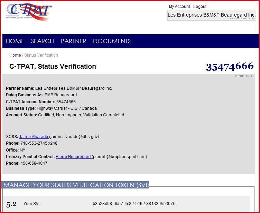Viewport: 260px width, 213px height.
Task: Click the Home breadcrumb link
Action: 15,55
